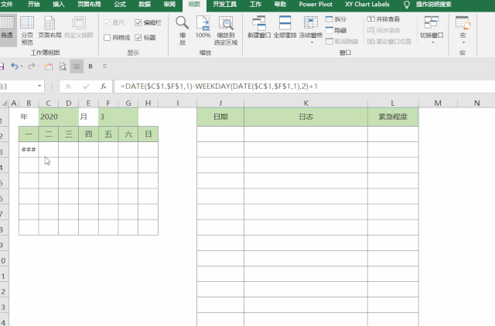
Task: Open Insert Function fx dialog
Action: coord(103,87)
